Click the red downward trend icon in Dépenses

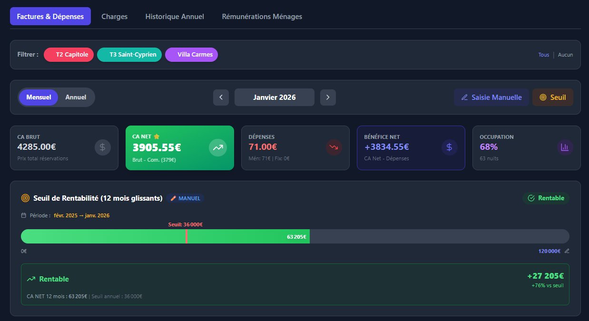point(334,147)
